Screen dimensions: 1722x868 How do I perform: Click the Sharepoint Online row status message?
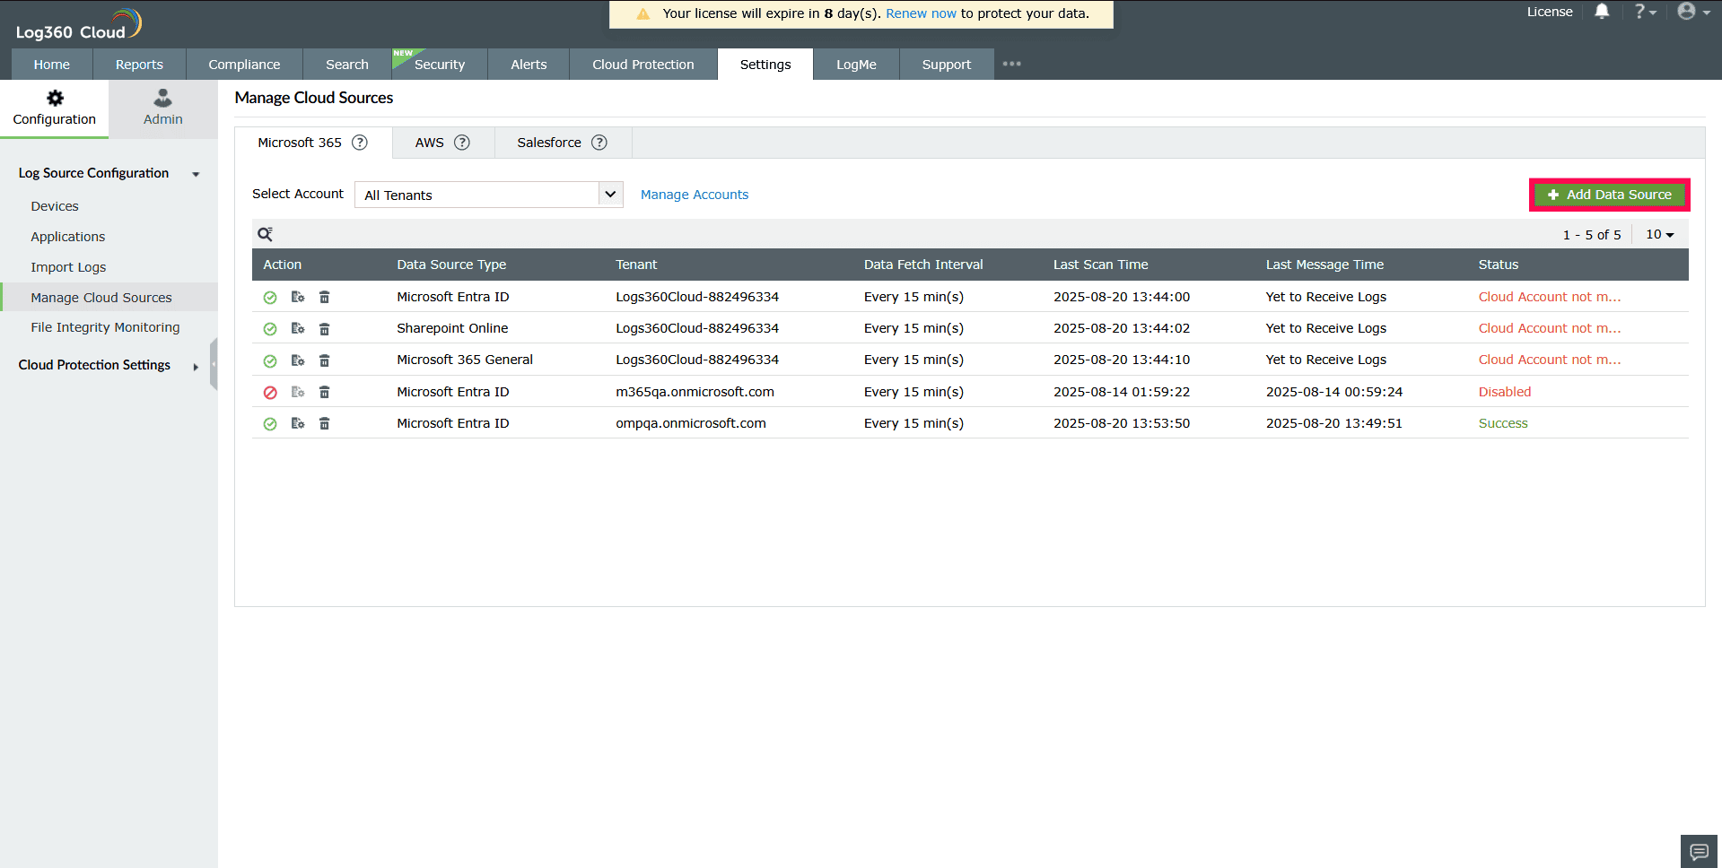pyautogui.click(x=1550, y=328)
